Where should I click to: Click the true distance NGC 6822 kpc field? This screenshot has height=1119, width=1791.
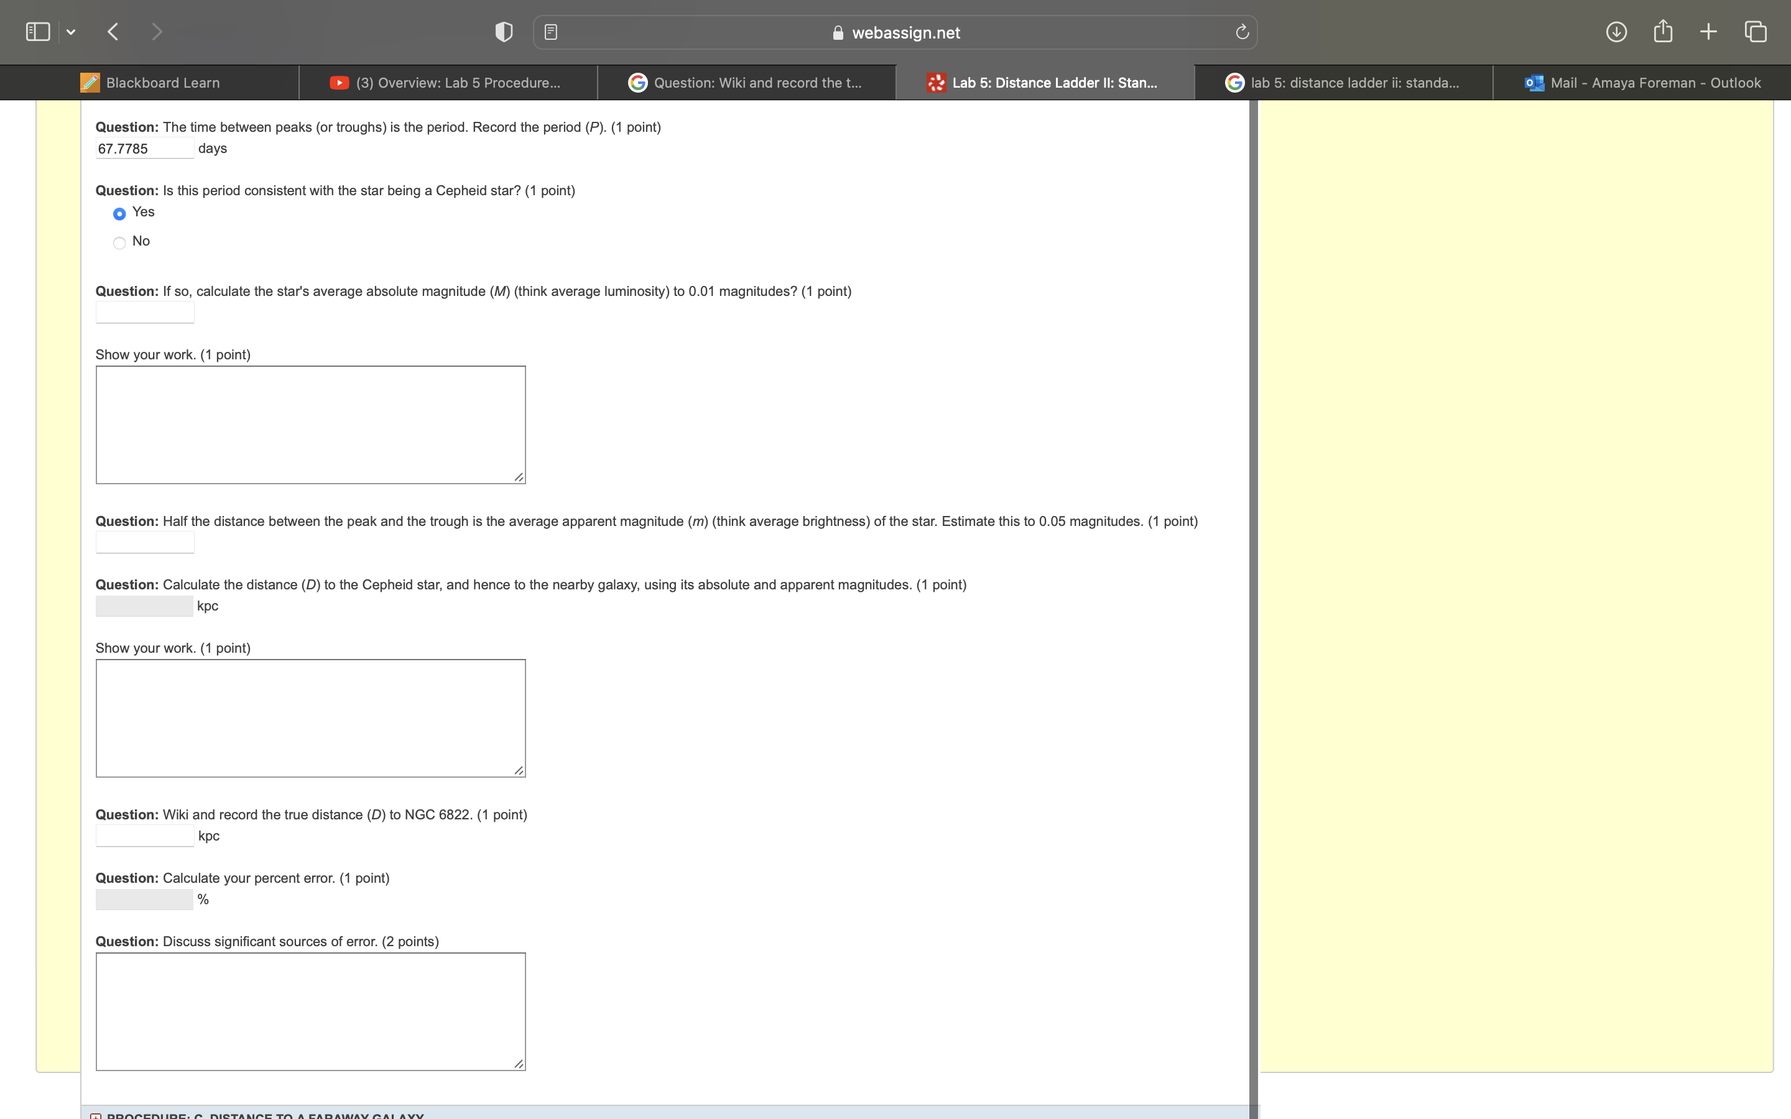(145, 836)
